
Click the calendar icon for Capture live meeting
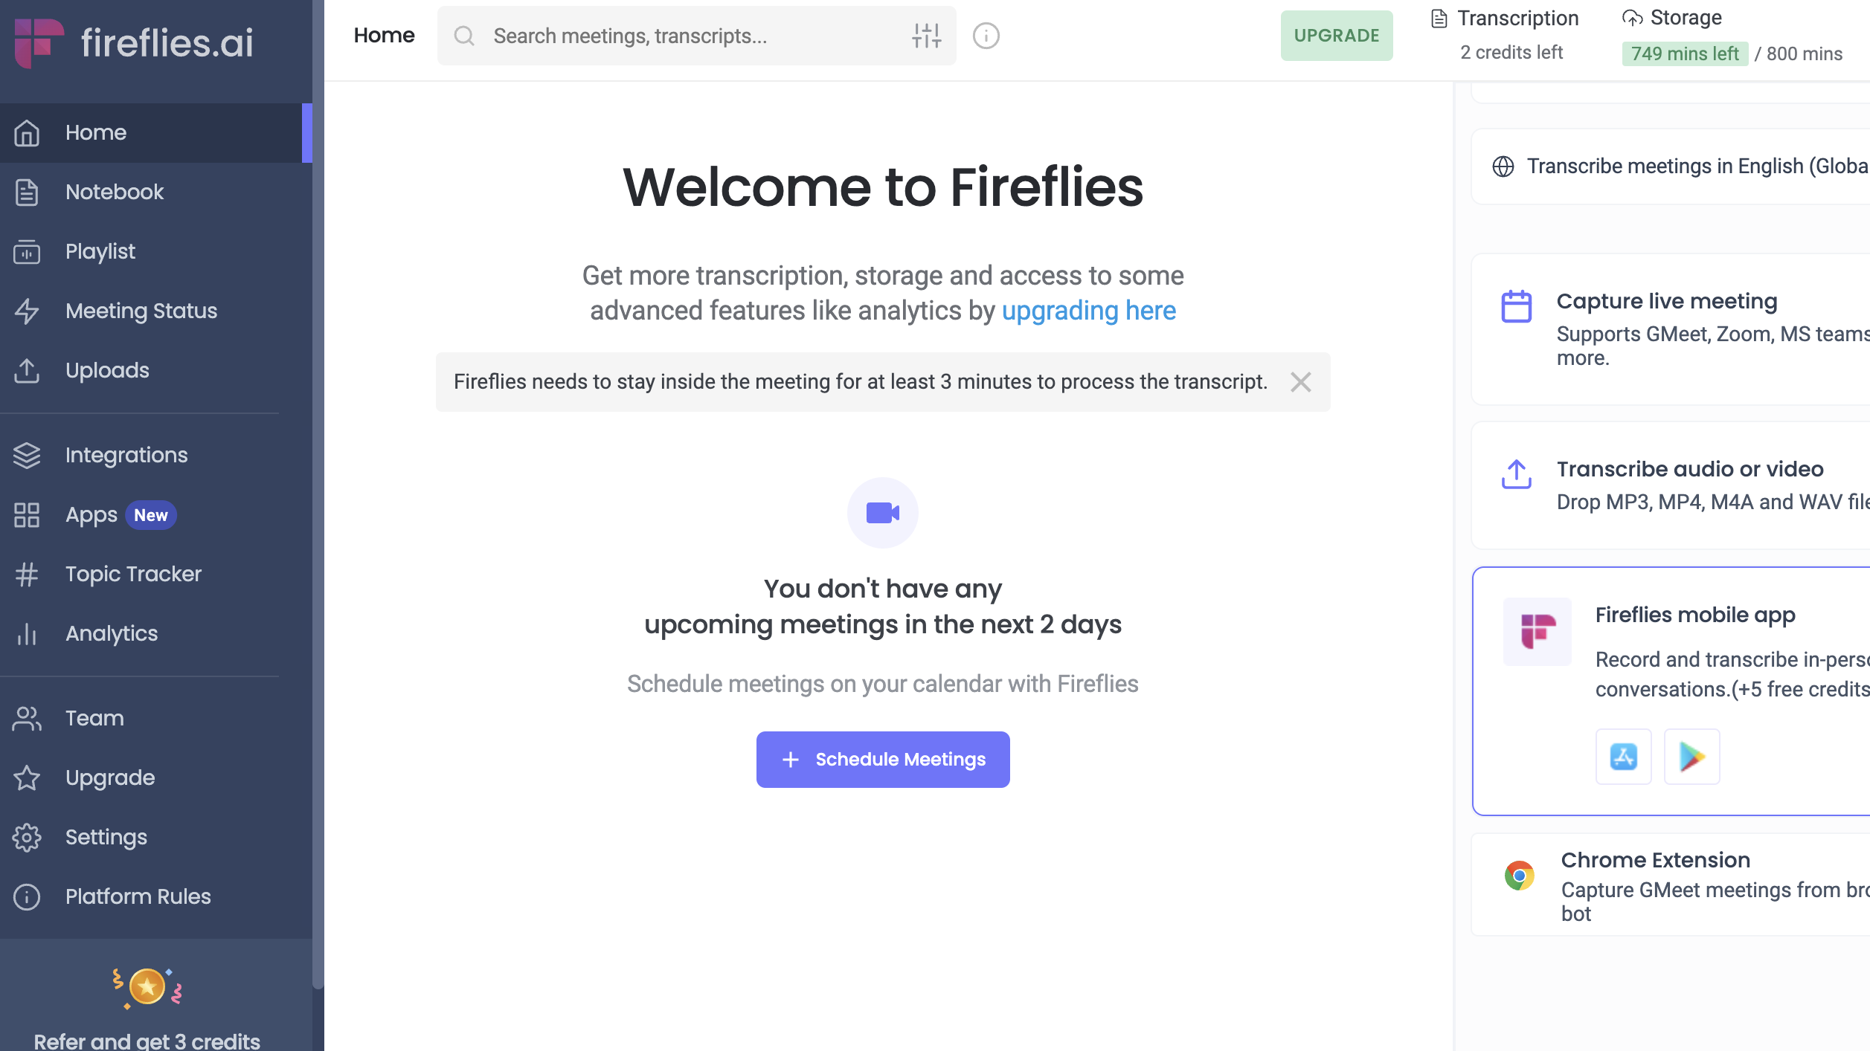click(x=1516, y=306)
